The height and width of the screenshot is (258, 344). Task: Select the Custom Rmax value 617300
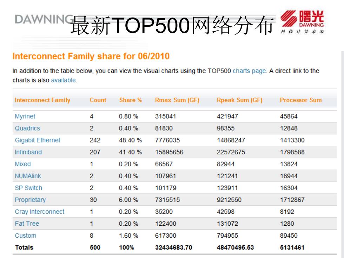[x=166, y=236]
